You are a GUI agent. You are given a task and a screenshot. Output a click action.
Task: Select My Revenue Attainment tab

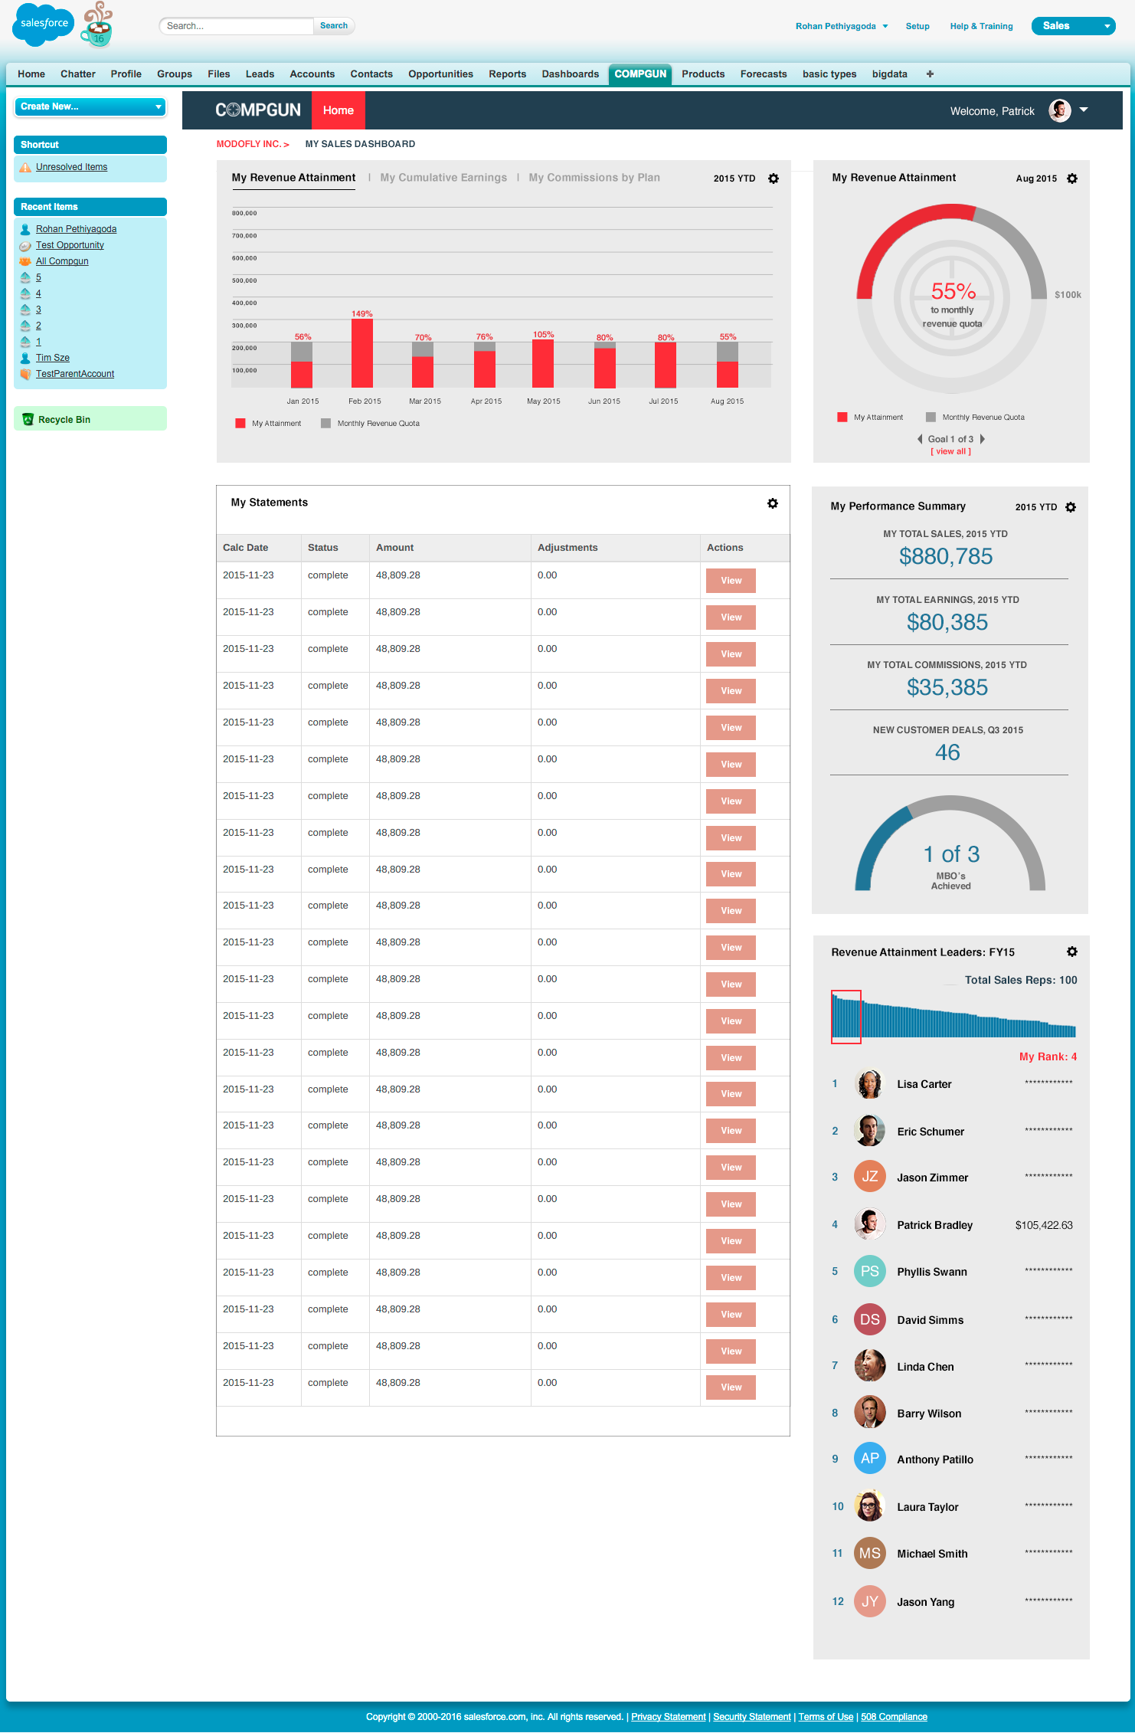pyautogui.click(x=293, y=178)
